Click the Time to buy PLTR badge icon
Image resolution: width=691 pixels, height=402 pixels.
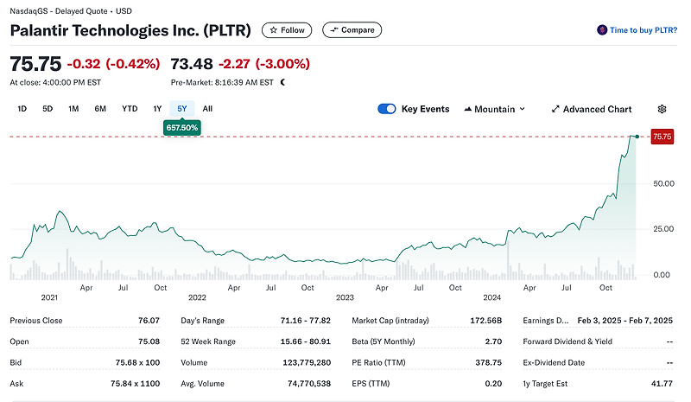601,30
